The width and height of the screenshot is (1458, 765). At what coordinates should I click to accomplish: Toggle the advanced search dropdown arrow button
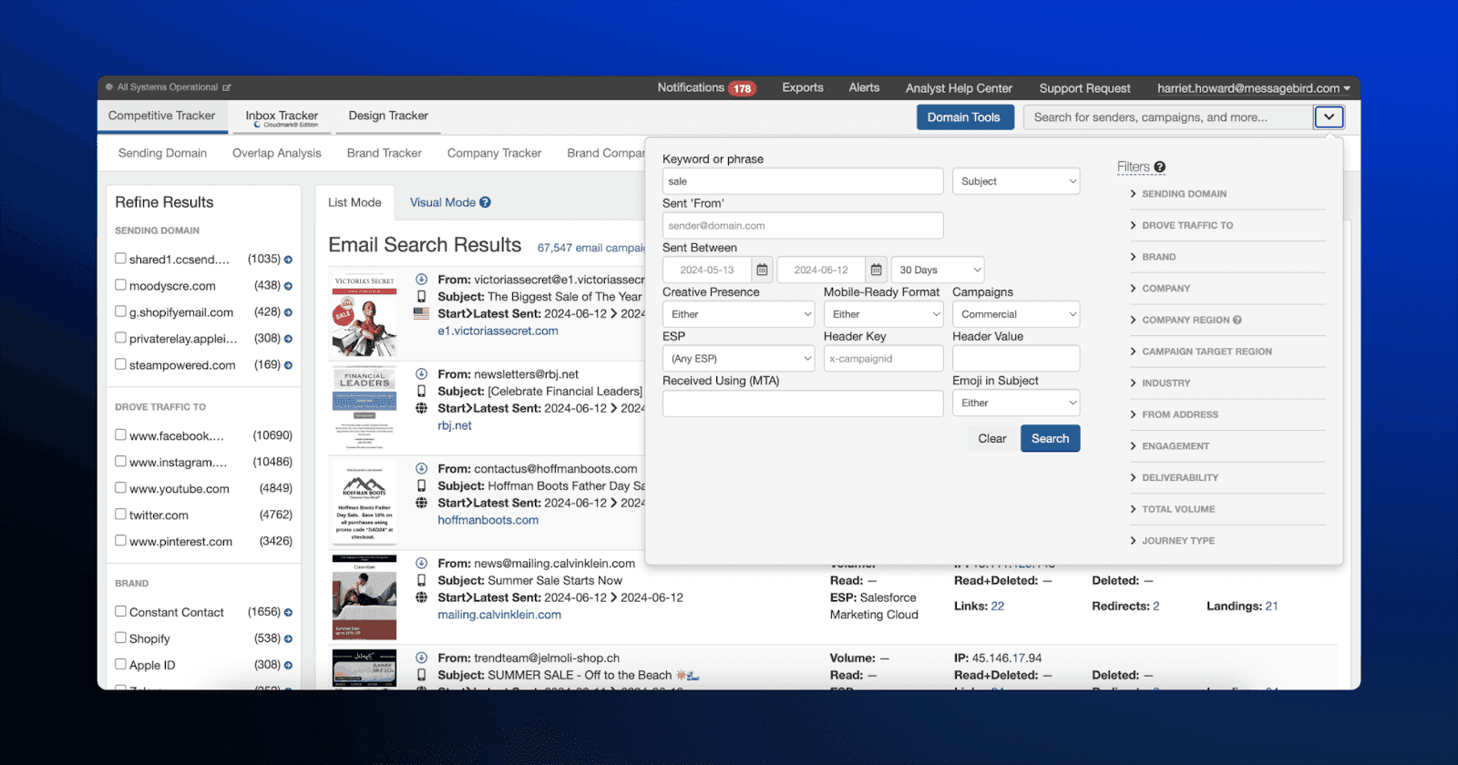click(1329, 117)
